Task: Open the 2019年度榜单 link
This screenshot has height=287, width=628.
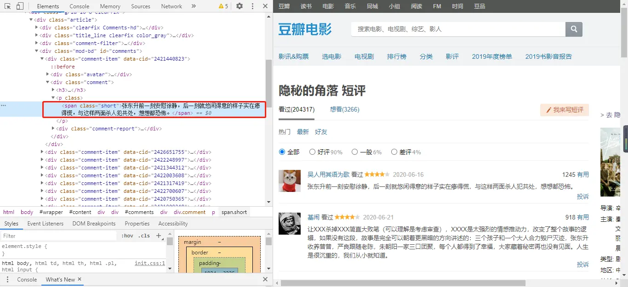Action: click(492, 56)
